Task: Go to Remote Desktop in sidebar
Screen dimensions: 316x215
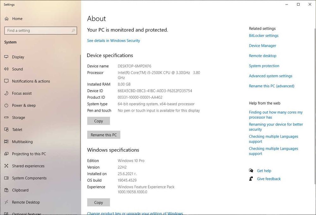Action: click(x=40, y=202)
